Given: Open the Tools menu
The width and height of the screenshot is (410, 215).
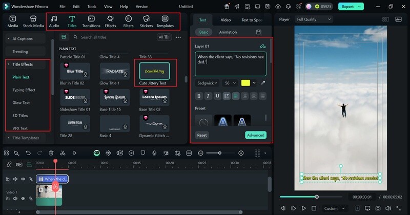Looking at the screenshot, I should click(92, 7).
